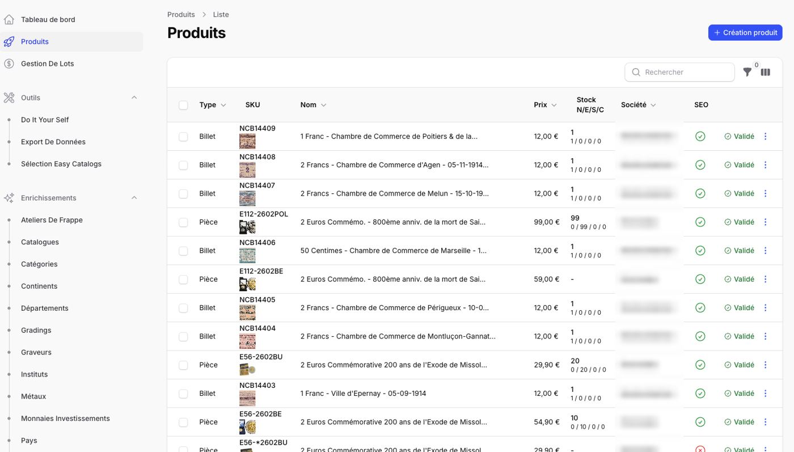The image size is (794, 452).
Task: Open the column visibility toggle icon
Action: click(x=766, y=72)
